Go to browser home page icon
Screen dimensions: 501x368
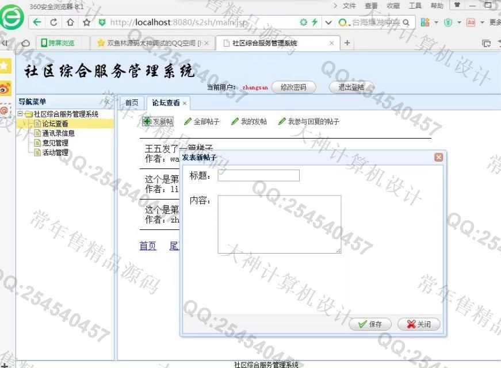(70, 22)
